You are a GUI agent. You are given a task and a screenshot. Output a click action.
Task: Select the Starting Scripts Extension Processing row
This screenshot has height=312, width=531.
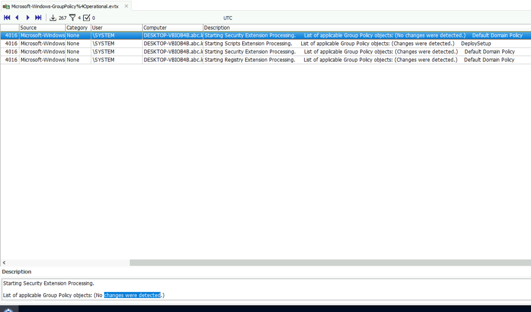click(265, 43)
